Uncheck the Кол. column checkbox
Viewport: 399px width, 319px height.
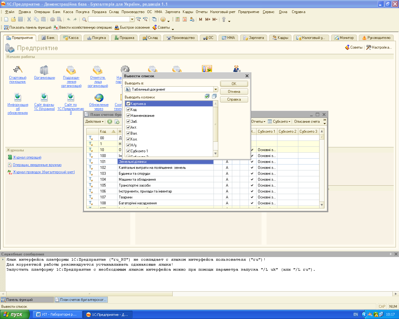[128, 139]
